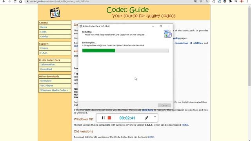This screenshot has width=251, height=141.
Task: Open the browser three-dot menu
Action: point(247,1)
